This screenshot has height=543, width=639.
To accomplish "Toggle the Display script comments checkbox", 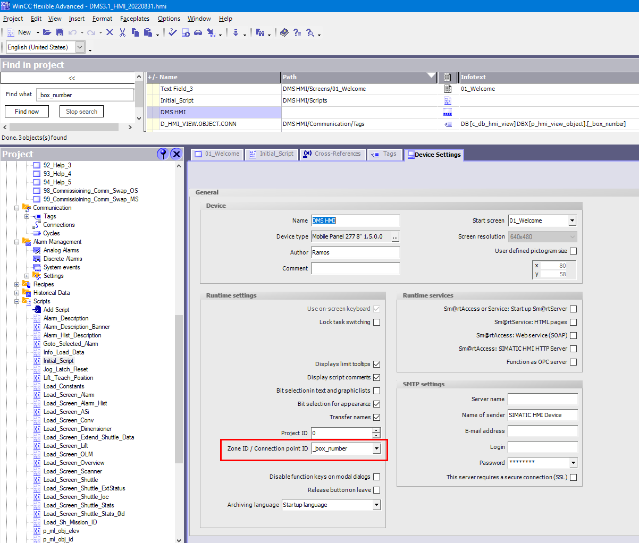I will 376,377.
